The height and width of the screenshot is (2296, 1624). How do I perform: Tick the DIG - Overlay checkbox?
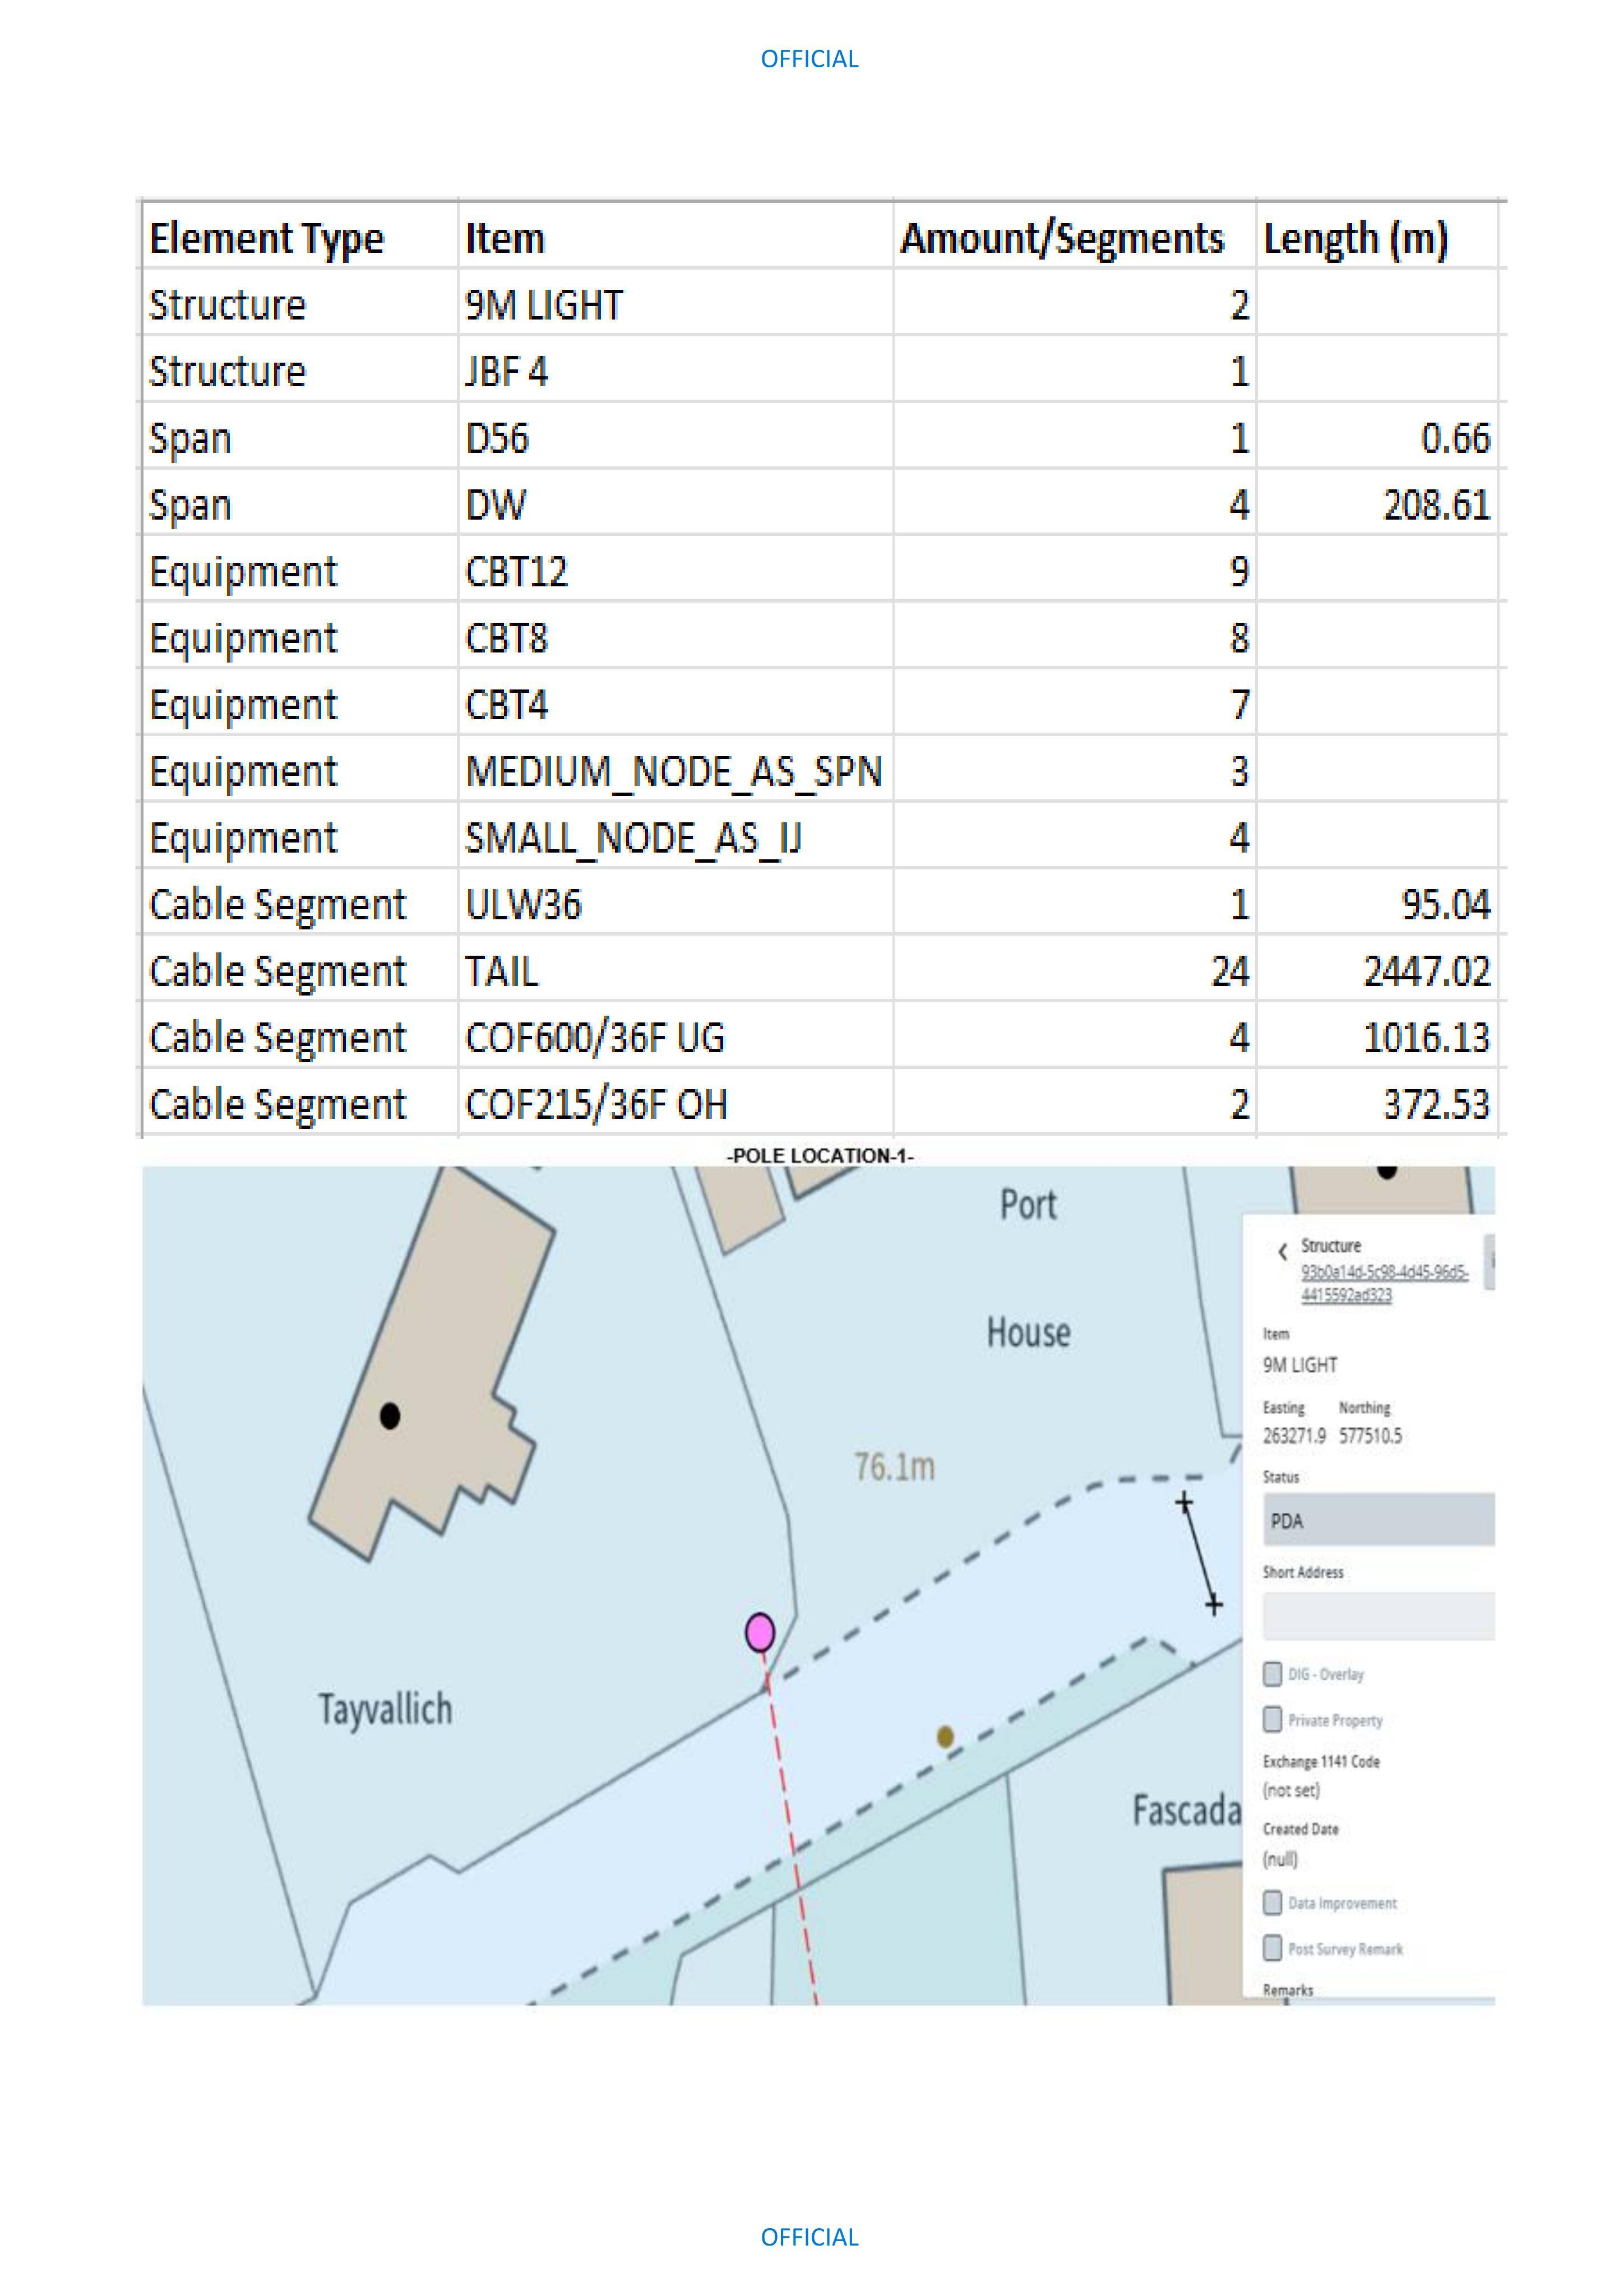(1272, 1673)
